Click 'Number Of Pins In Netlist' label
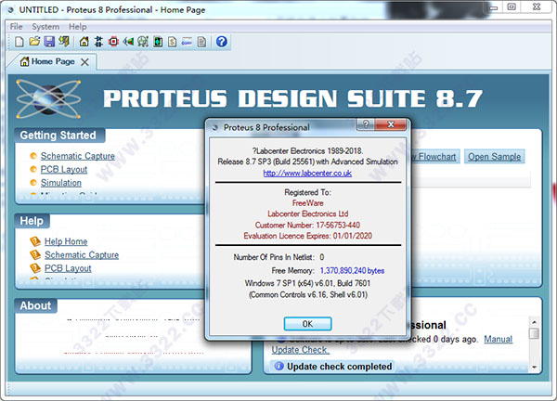 point(274,257)
